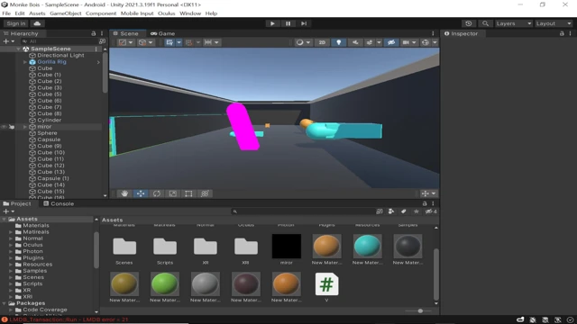Screen dimensions: 577x324
Task: Collapse the SampleScene tree
Action: pos(18,49)
